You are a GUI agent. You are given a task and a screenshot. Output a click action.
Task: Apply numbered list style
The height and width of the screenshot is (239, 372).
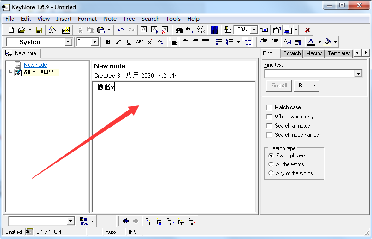[230, 42]
